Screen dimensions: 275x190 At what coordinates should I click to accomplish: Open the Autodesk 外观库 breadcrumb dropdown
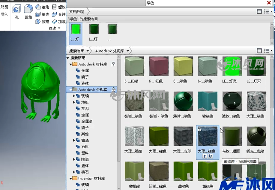coord(128,51)
